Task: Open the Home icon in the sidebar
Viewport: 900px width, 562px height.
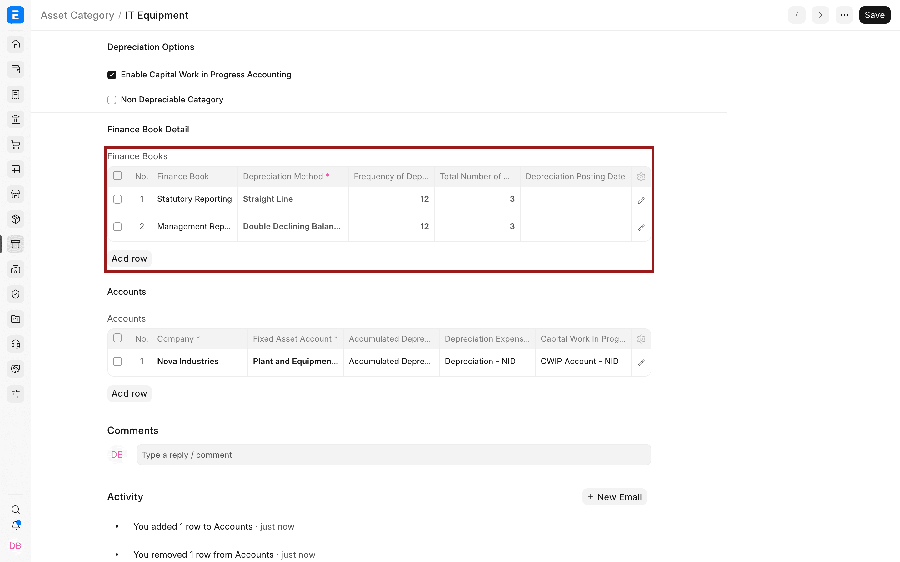Action: click(x=15, y=44)
